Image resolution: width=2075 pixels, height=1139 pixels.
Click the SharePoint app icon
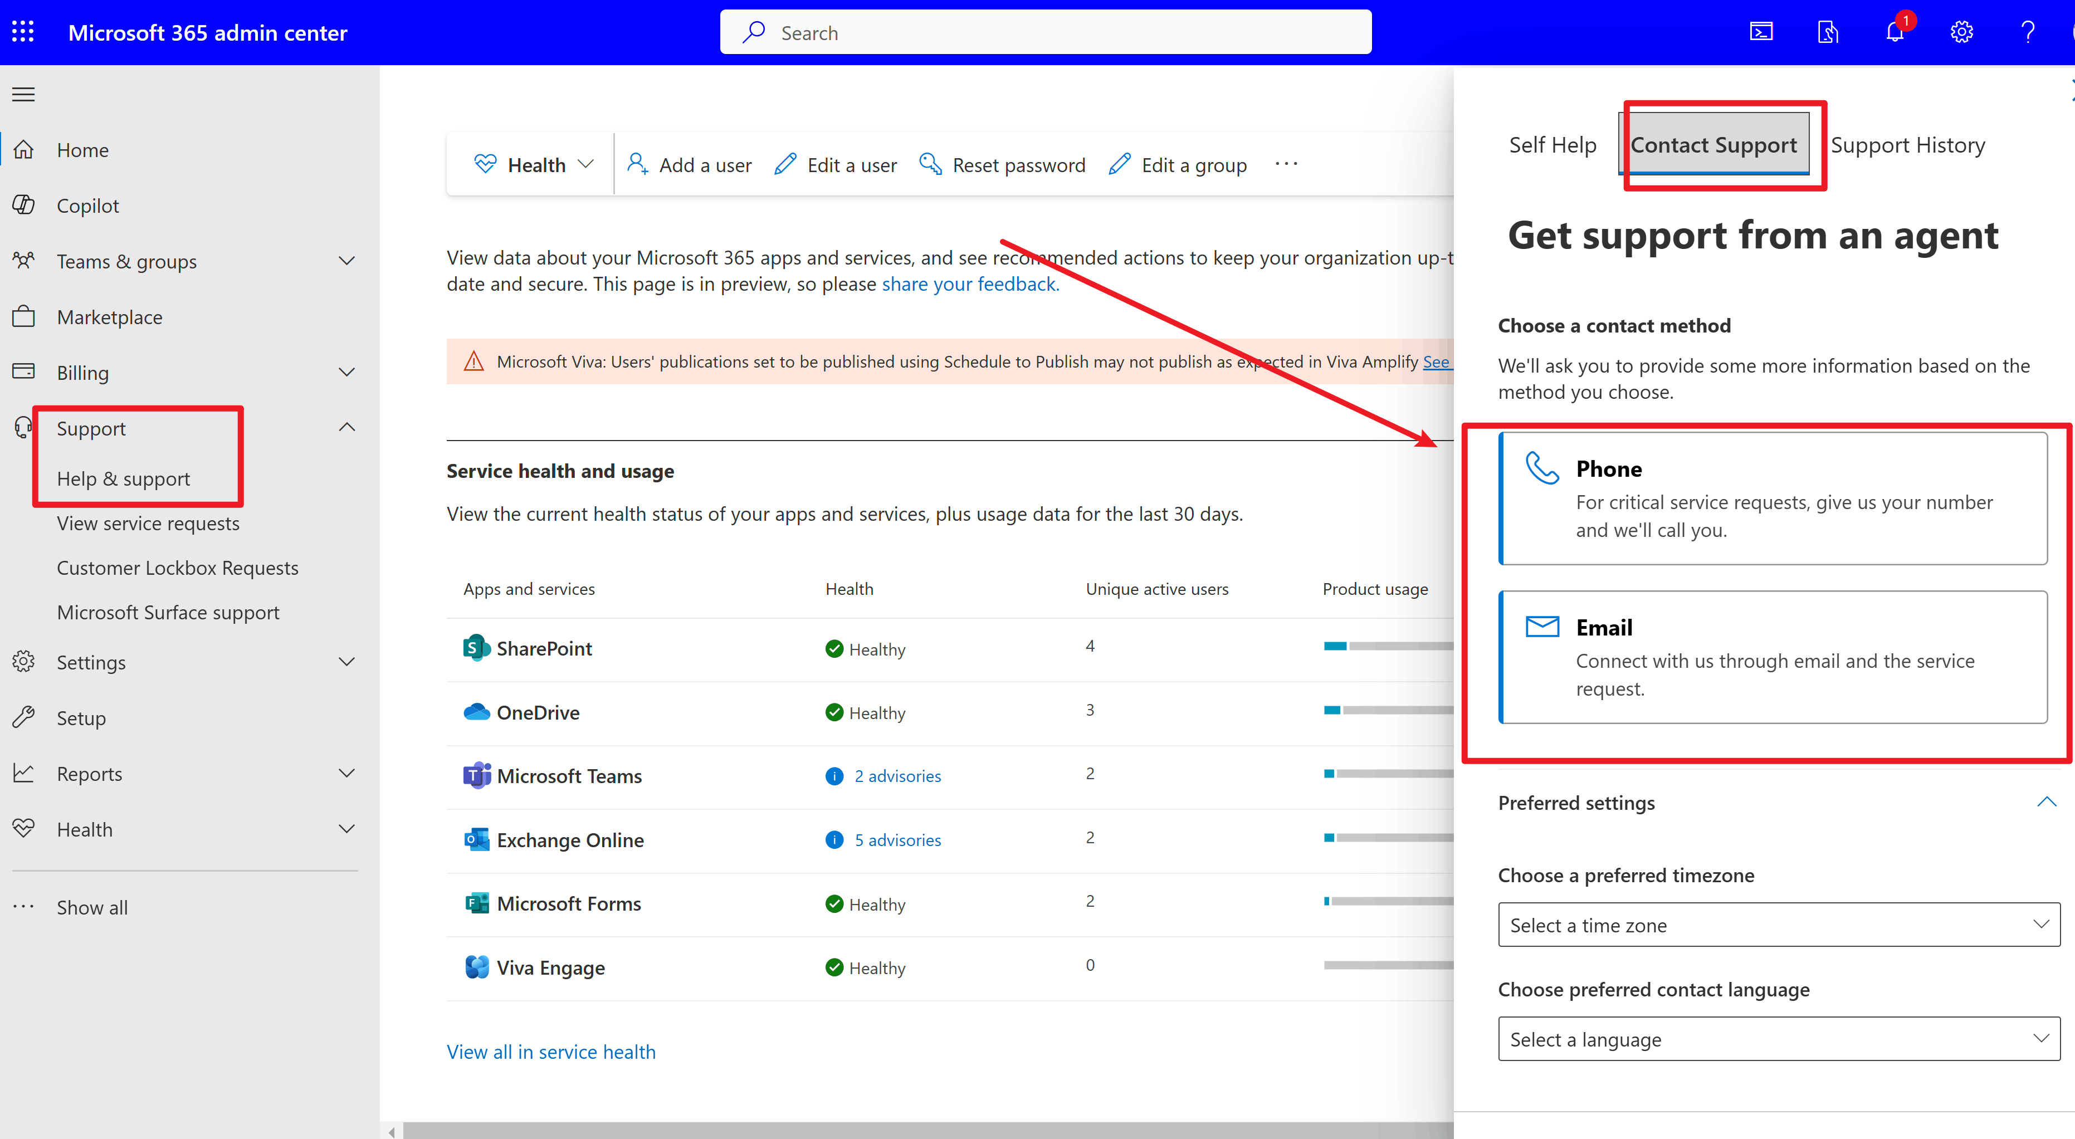[475, 648]
